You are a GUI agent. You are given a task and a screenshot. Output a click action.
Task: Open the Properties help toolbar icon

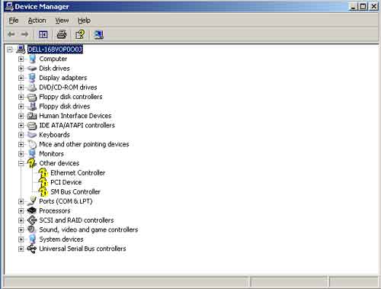point(80,34)
